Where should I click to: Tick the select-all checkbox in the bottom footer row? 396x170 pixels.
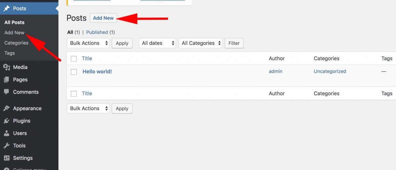tap(74, 93)
